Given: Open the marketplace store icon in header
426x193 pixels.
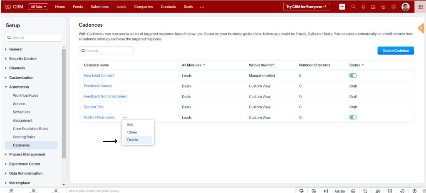Looking at the screenshot, I should pyautogui.click(x=383, y=7).
